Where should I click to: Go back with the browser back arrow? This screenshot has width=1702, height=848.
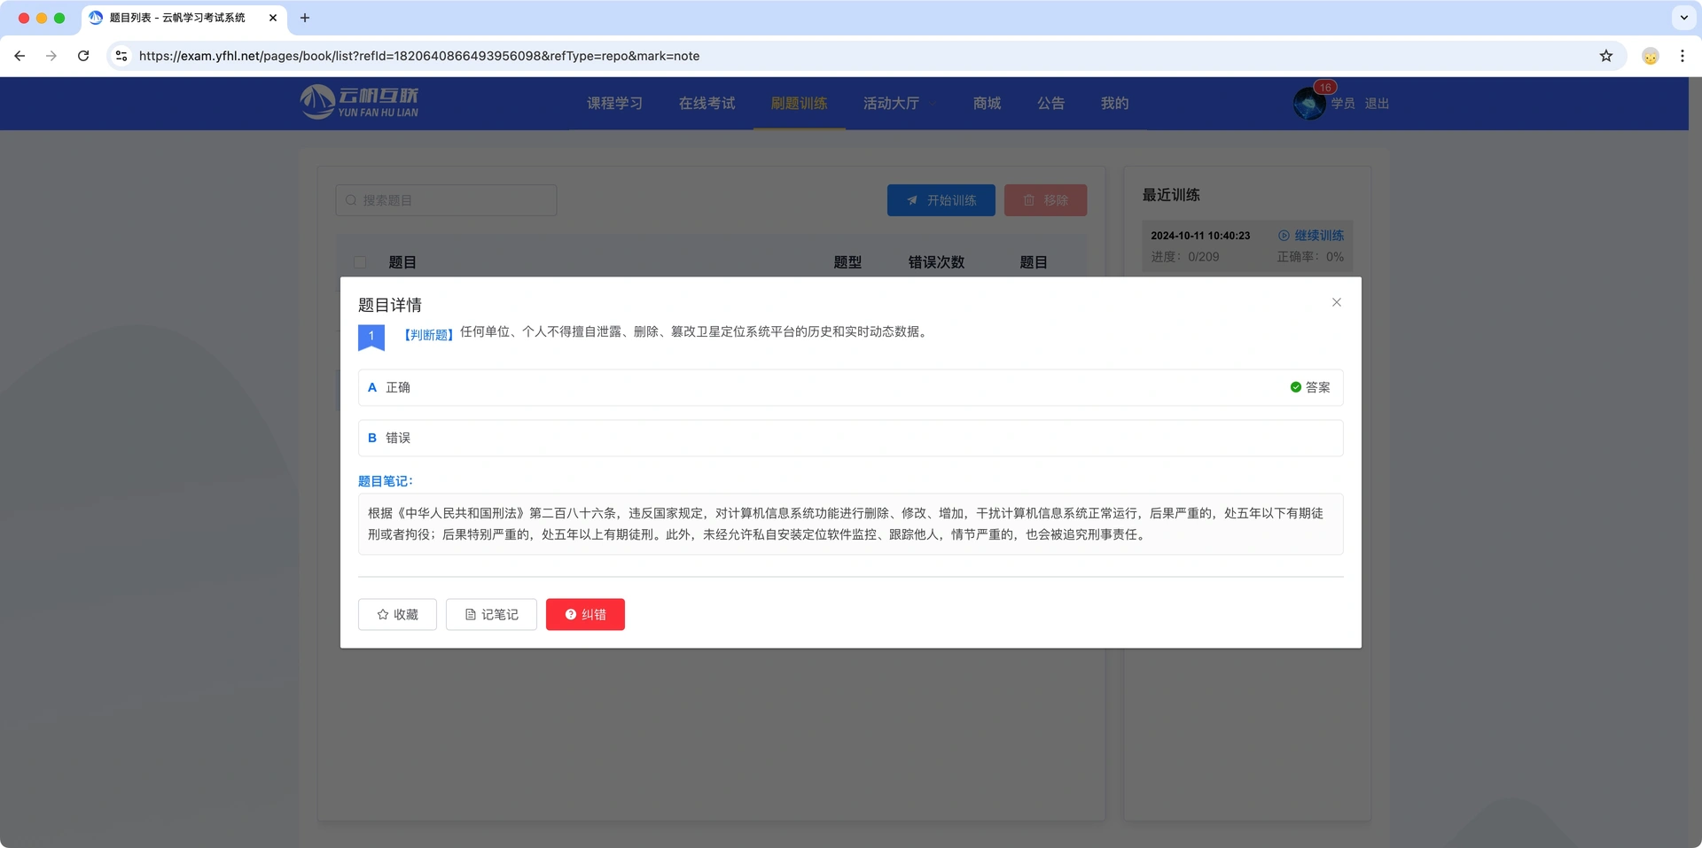point(20,56)
